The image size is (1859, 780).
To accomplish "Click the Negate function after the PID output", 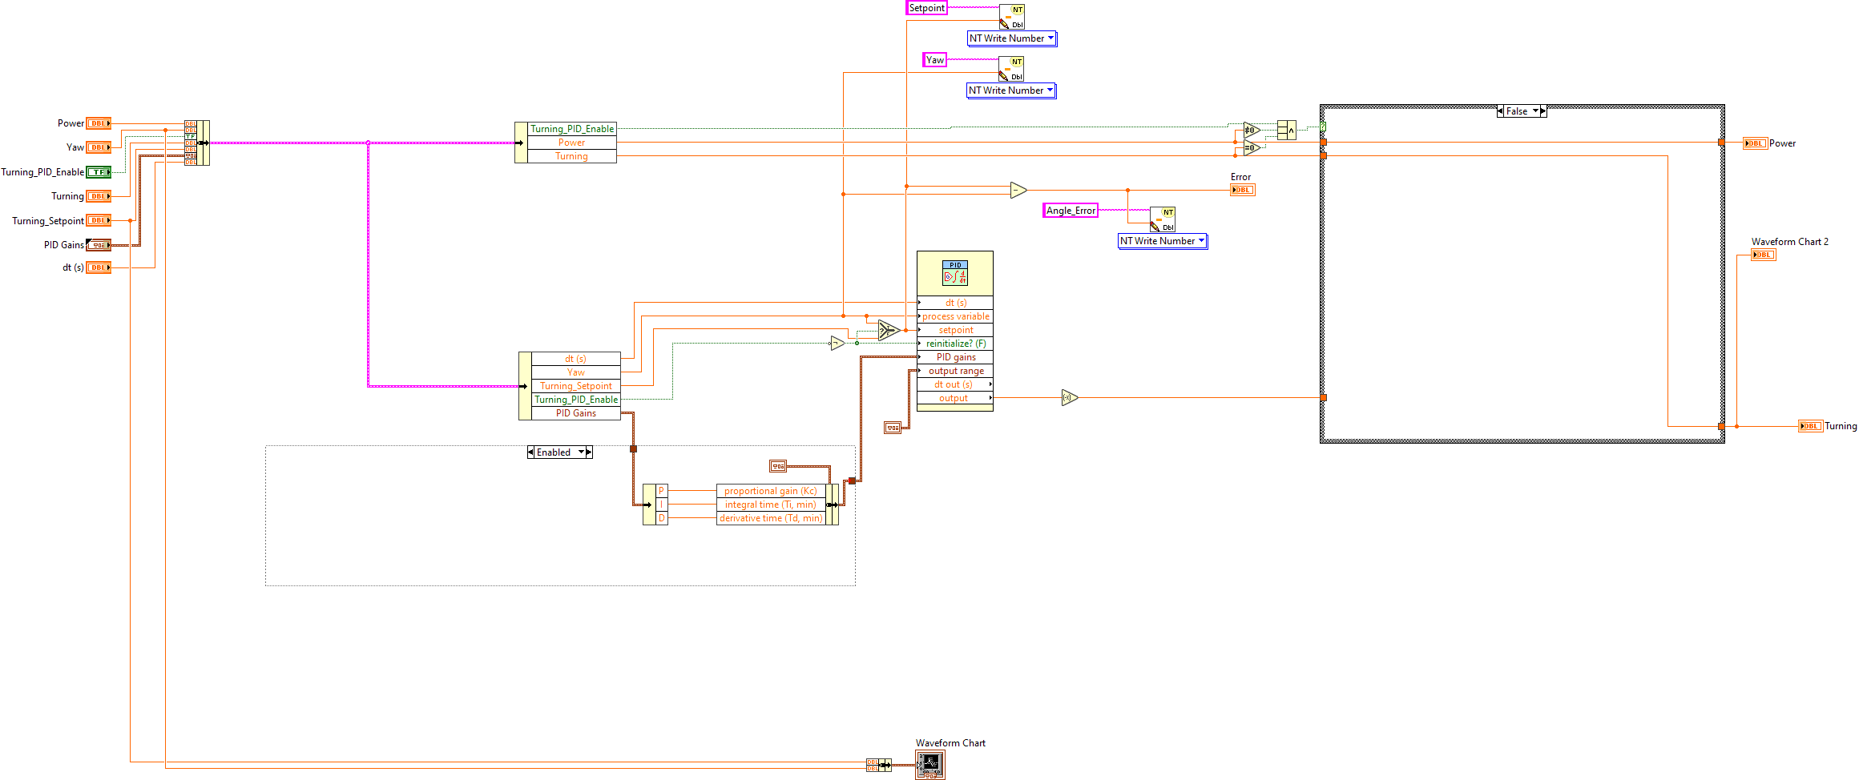I will pos(1069,397).
